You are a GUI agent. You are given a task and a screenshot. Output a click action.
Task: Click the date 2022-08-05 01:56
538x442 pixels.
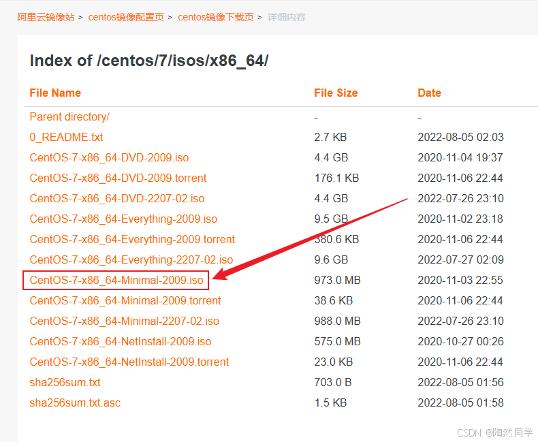click(460, 382)
